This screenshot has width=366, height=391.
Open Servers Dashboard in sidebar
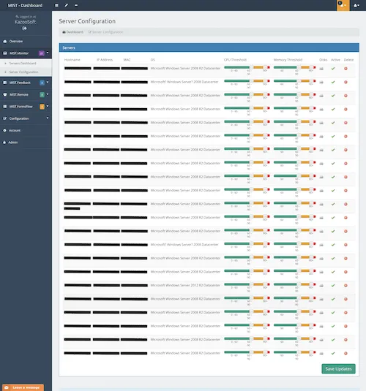point(23,64)
